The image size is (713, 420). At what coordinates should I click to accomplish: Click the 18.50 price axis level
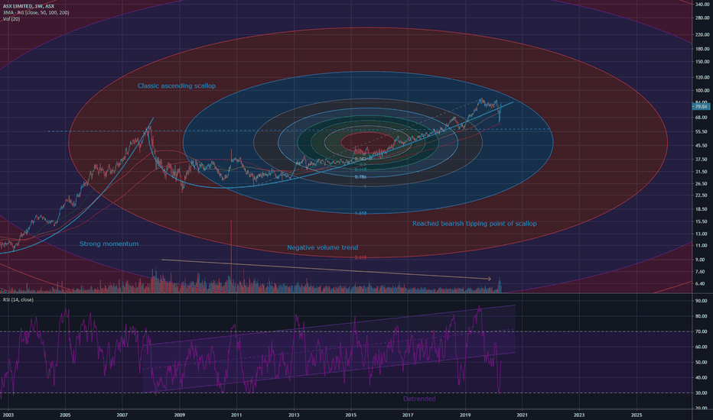tap(702, 209)
